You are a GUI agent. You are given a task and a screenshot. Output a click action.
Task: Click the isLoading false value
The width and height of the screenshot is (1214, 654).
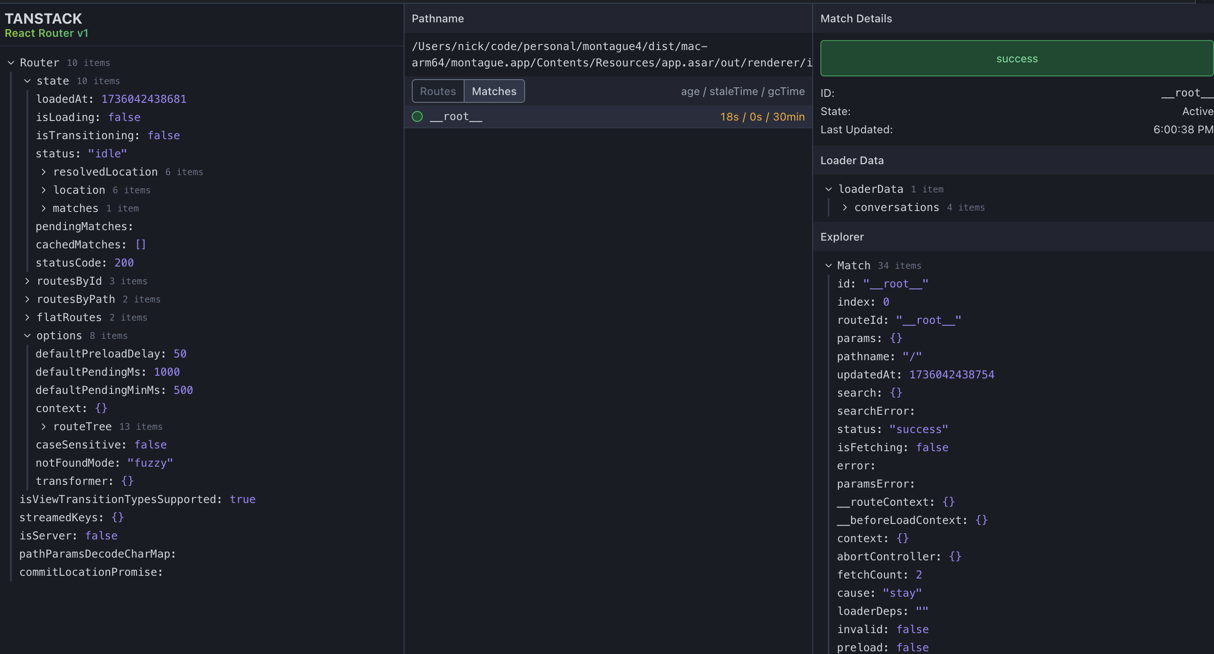click(124, 117)
